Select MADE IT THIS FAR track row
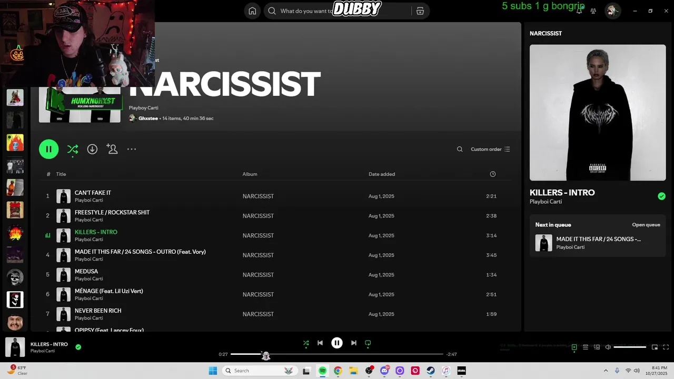The width and height of the screenshot is (674, 379). click(x=275, y=255)
